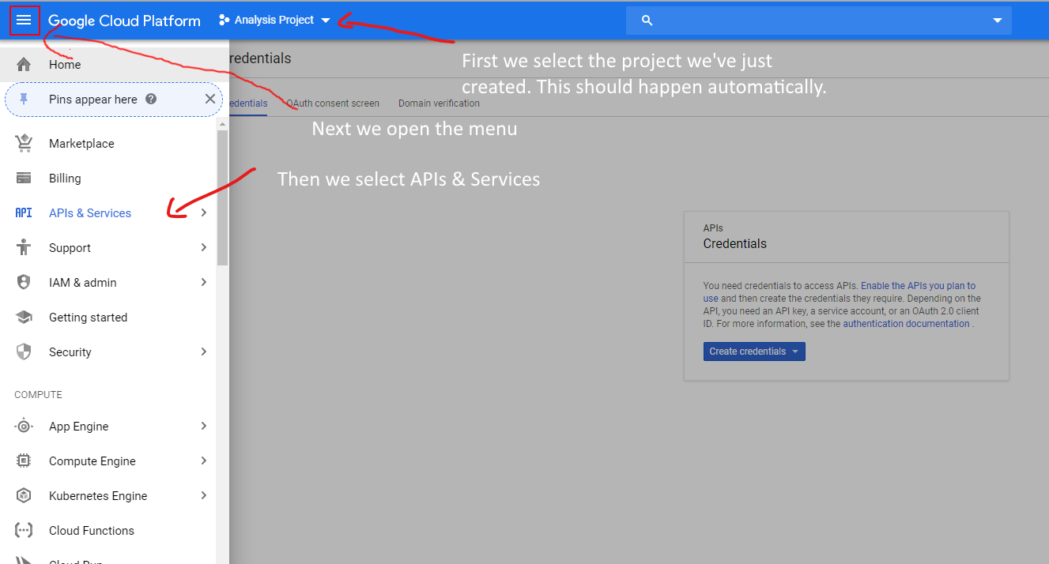
Task: Click the IAM & admin shield icon
Action: tap(24, 283)
